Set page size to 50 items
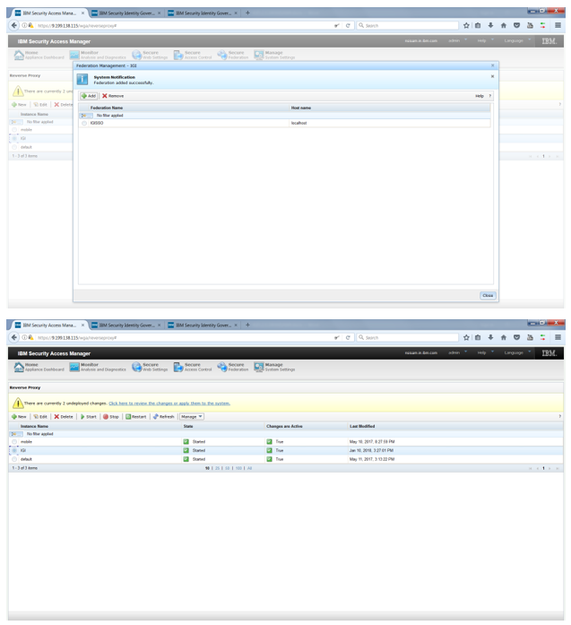 click(227, 468)
